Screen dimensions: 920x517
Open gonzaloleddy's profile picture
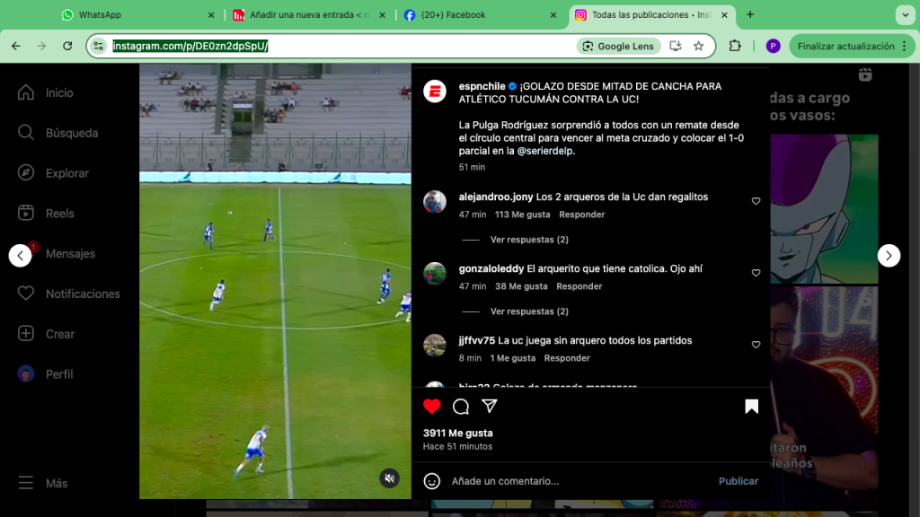(435, 274)
